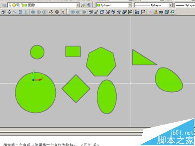Select the Clean solid tool
Screen dimensions: 195x146
click(x=156, y=12)
